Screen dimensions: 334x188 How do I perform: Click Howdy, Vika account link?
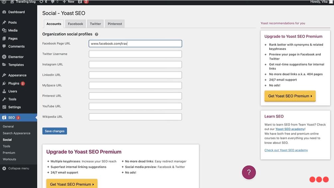tap(319, 2)
